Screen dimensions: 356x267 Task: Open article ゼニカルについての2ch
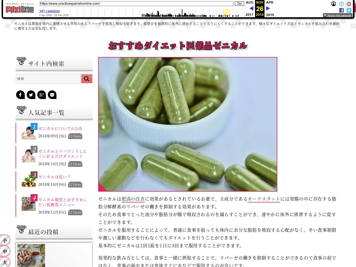[x=60, y=128]
